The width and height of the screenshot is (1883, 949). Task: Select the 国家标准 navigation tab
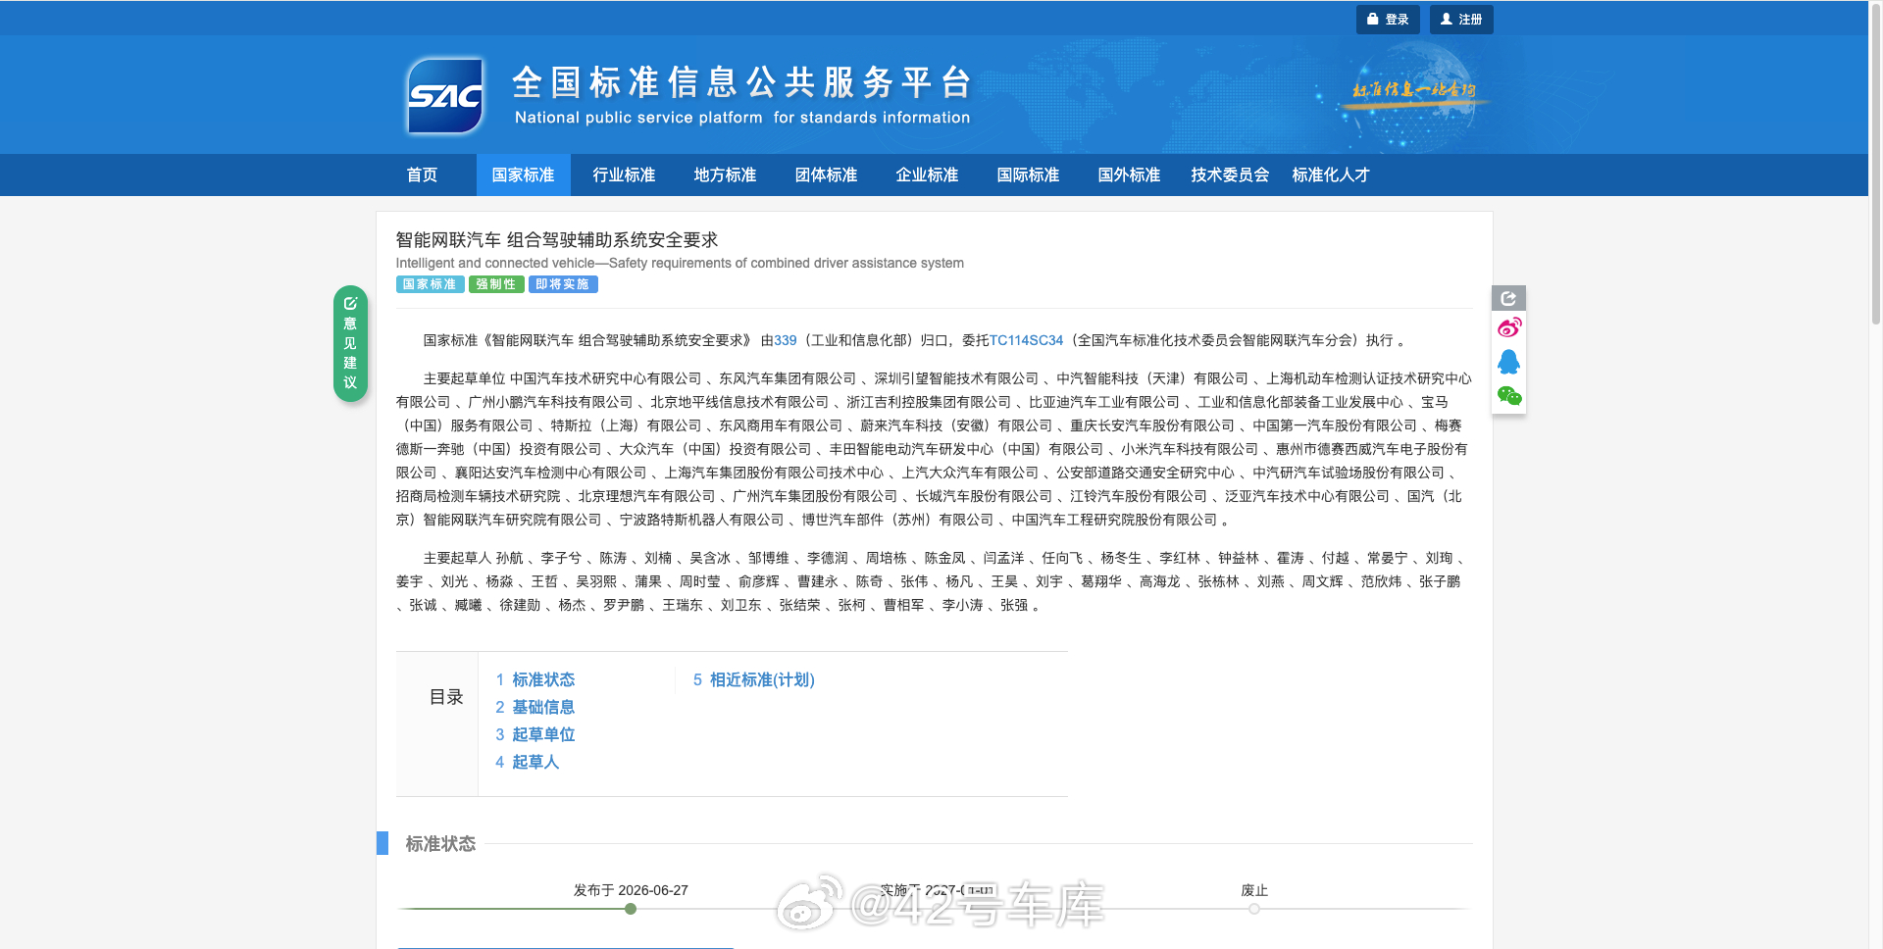click(x=523, y=175)
